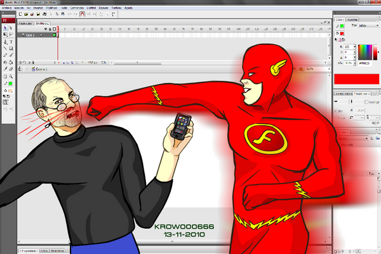Click the delete layer trash icon

point(33,63)
